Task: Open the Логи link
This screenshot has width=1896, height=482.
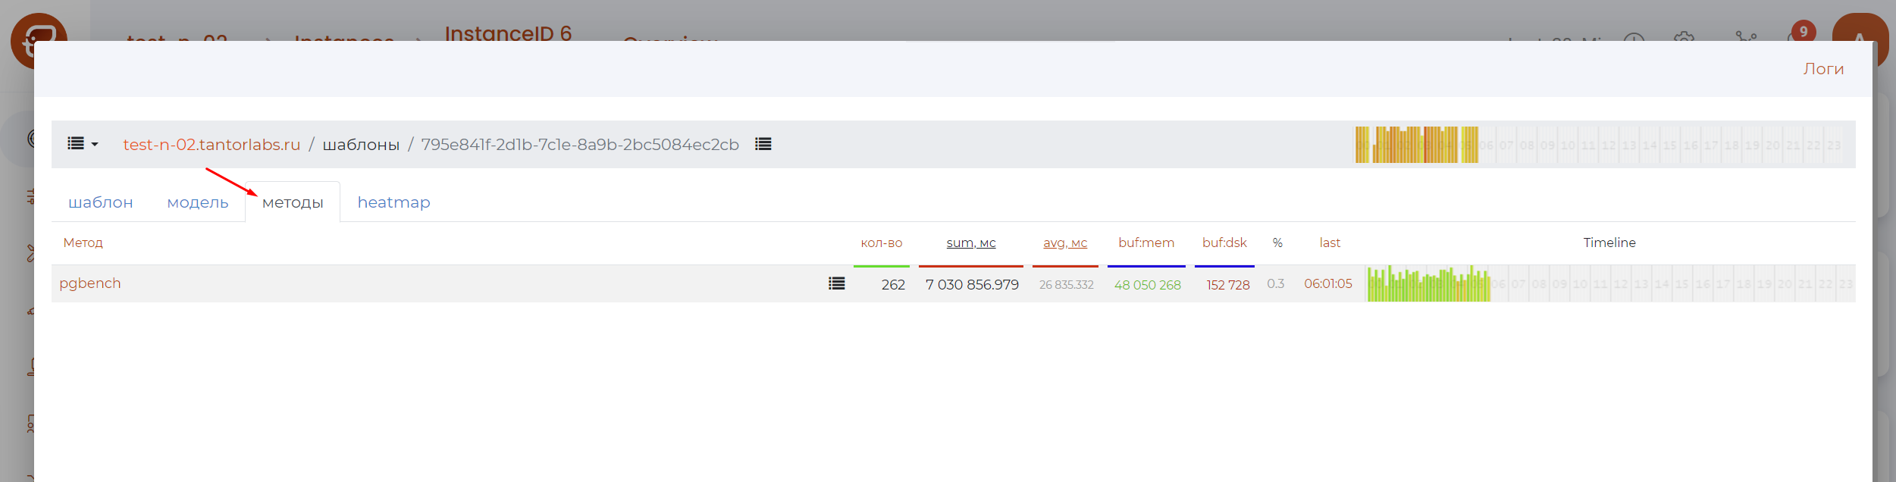Action: click(1823, 69)
